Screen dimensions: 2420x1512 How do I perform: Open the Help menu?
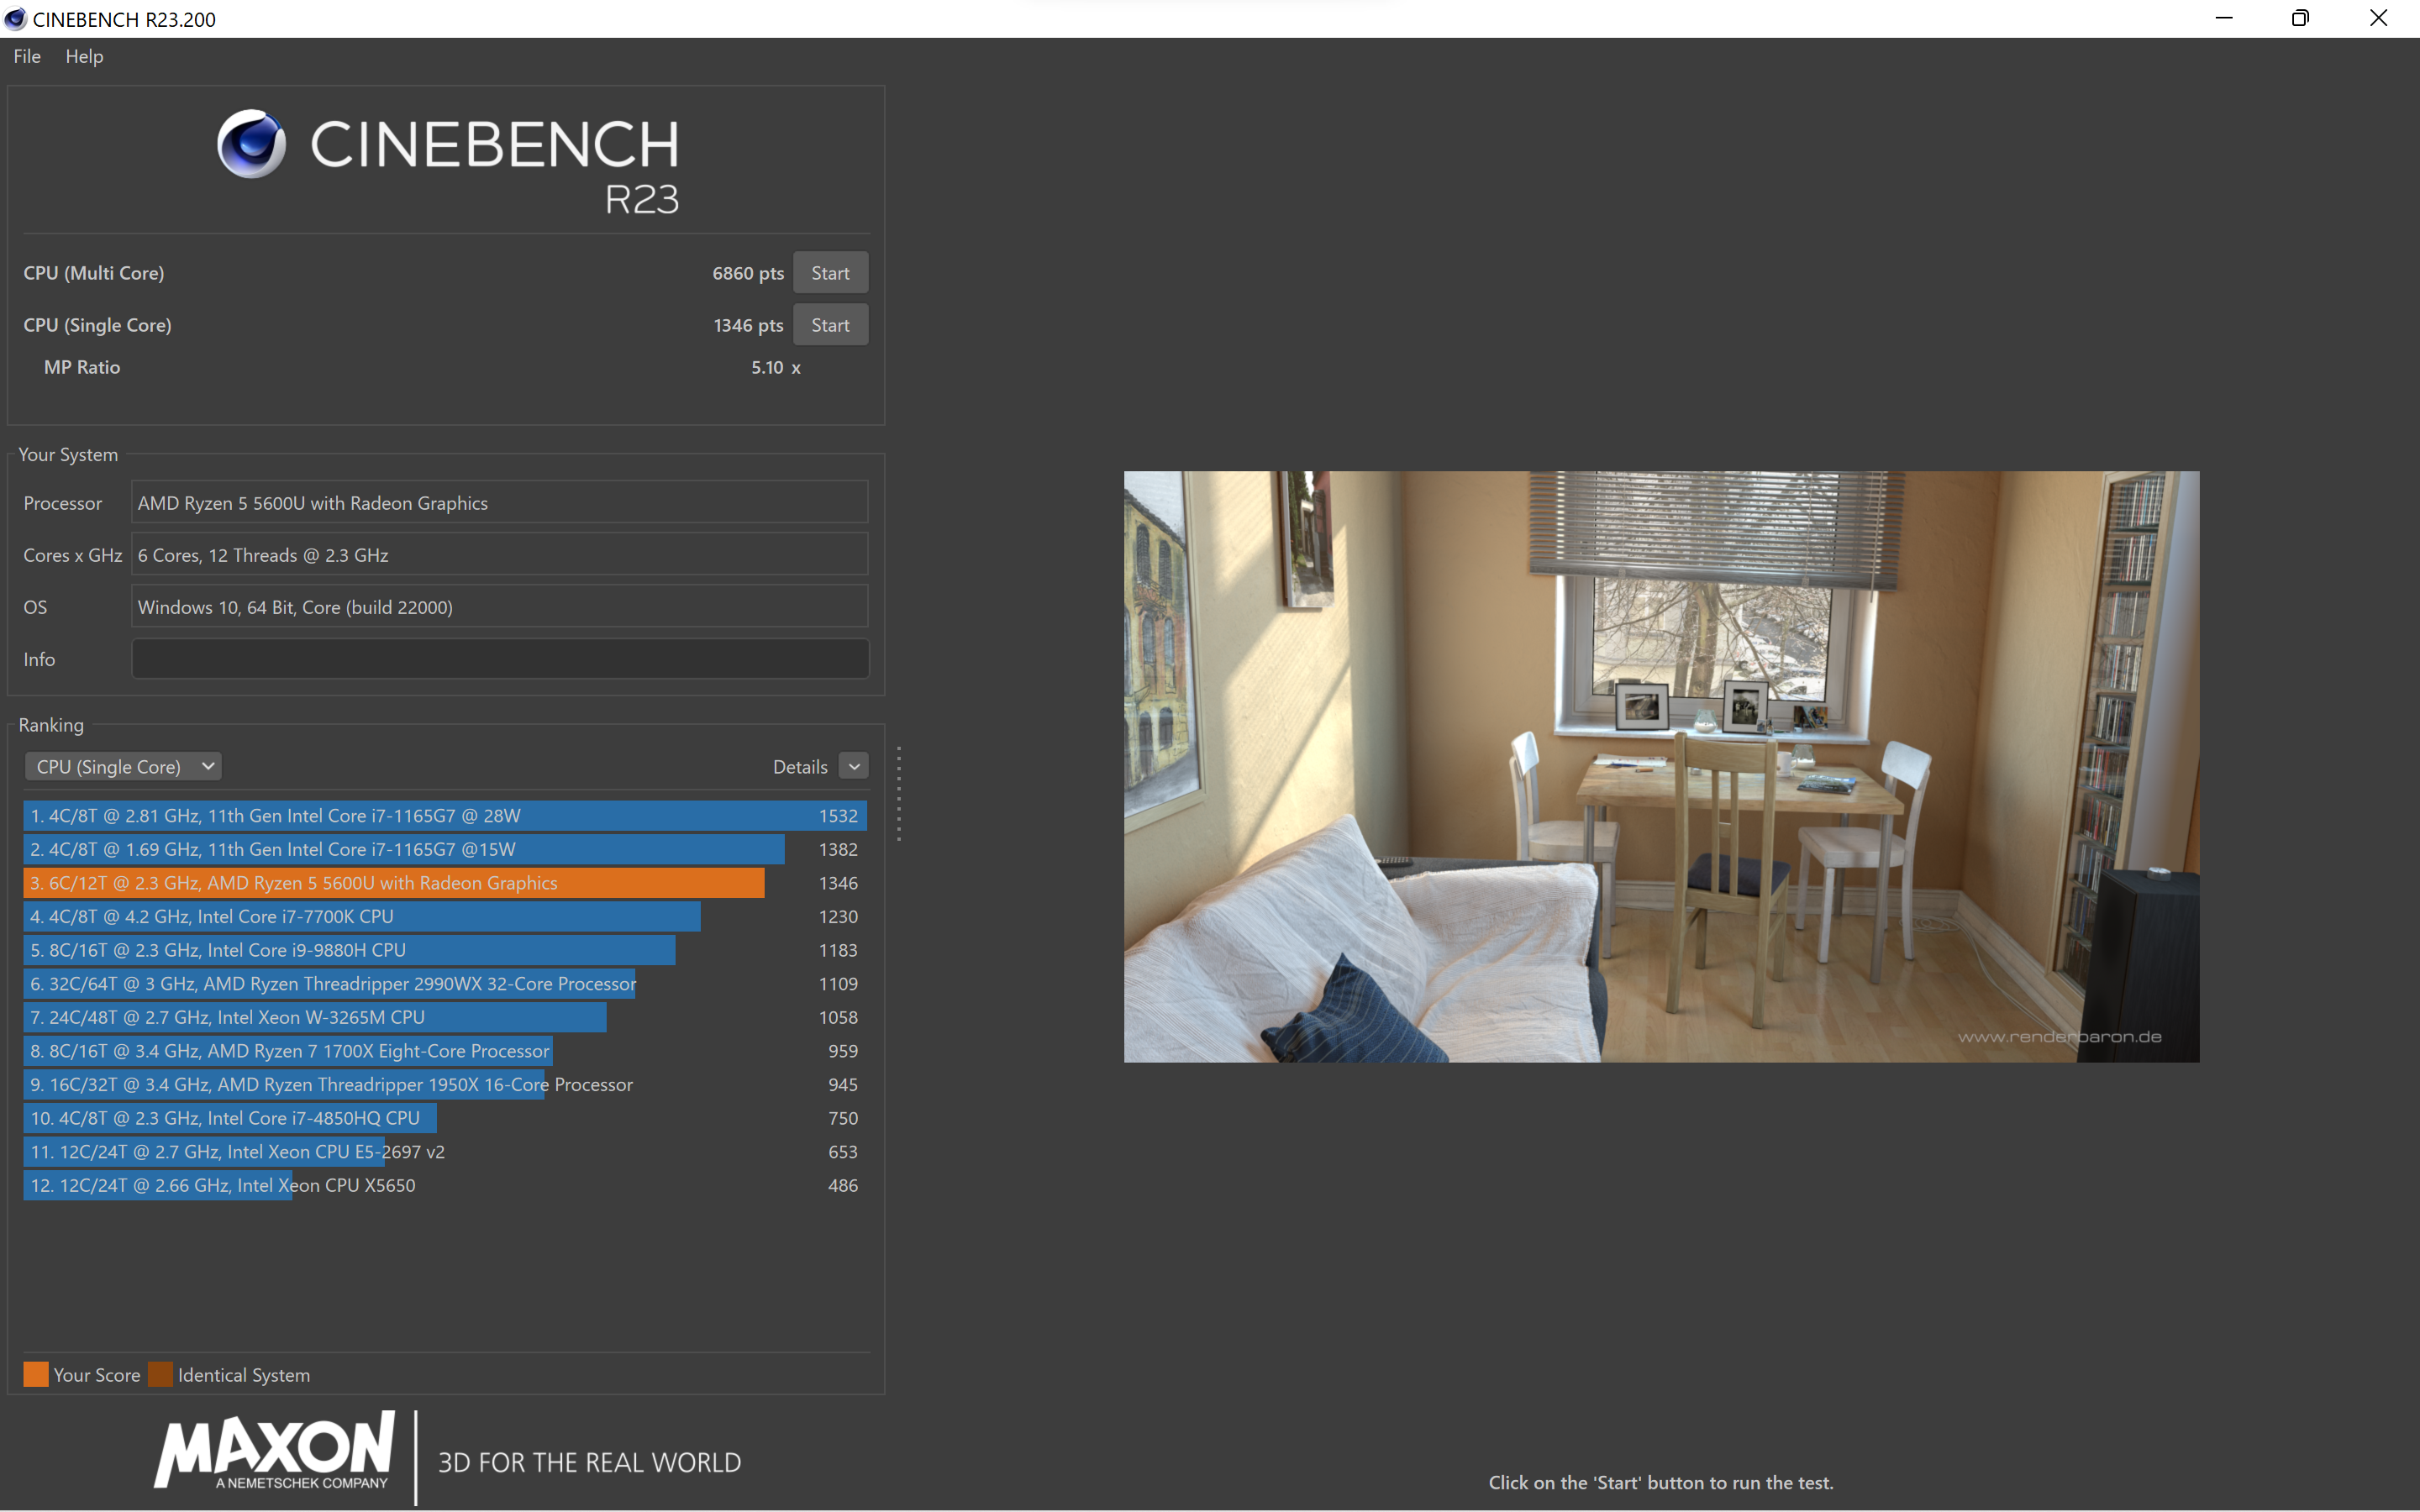(x=84, y=57)
